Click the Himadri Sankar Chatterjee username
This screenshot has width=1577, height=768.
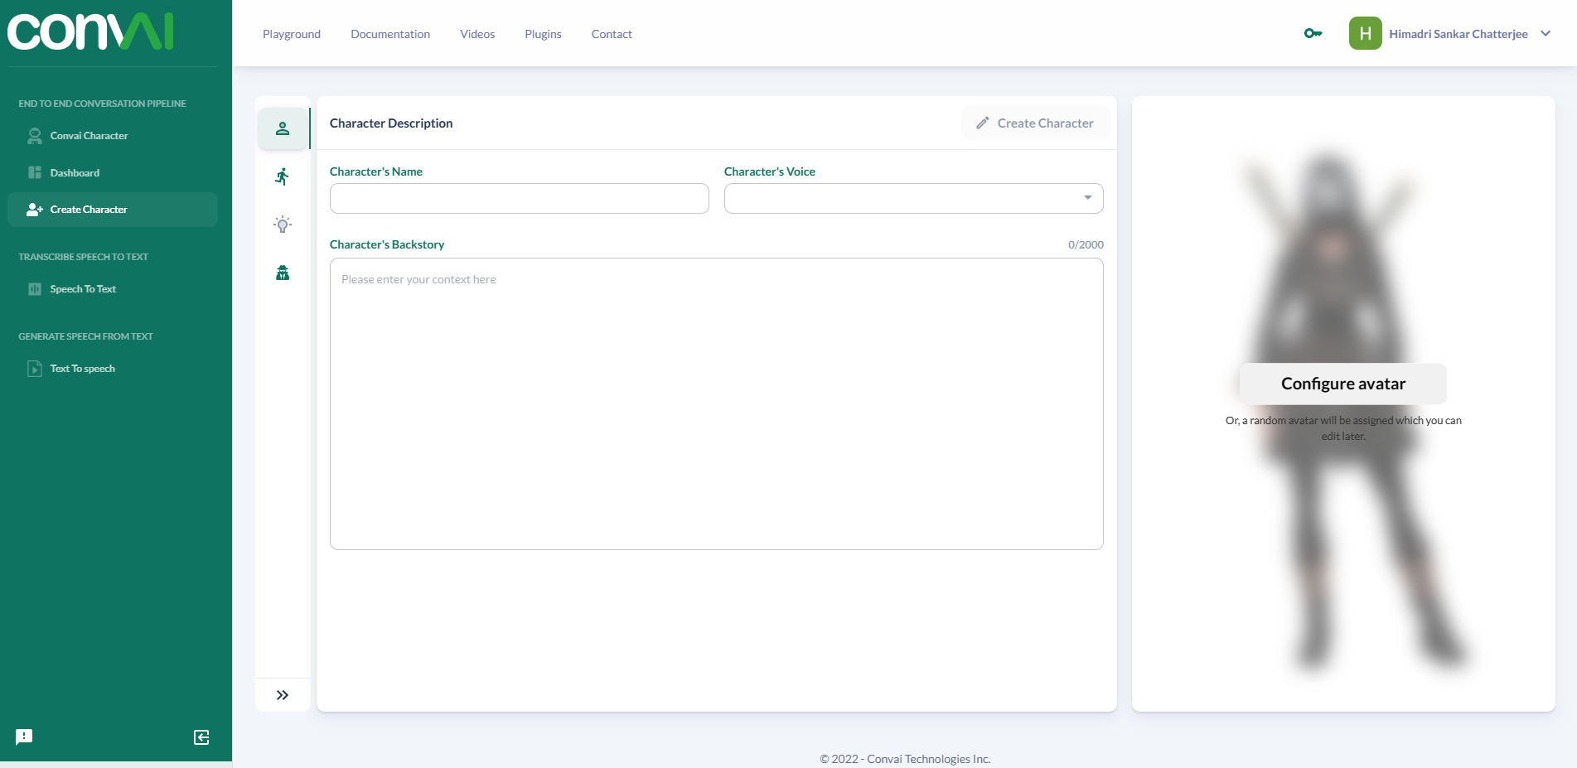[1458, 34]
